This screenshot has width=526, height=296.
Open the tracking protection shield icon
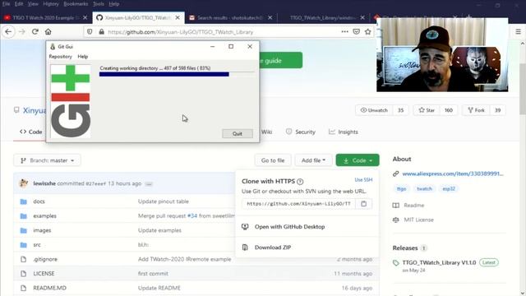[90, 32]
